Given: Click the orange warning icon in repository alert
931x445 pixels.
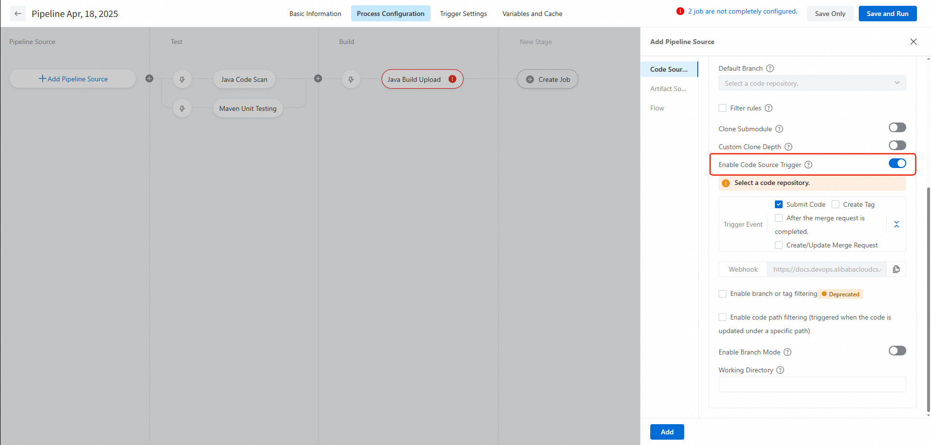Looking at the screenshot, I should coord(726,183).
